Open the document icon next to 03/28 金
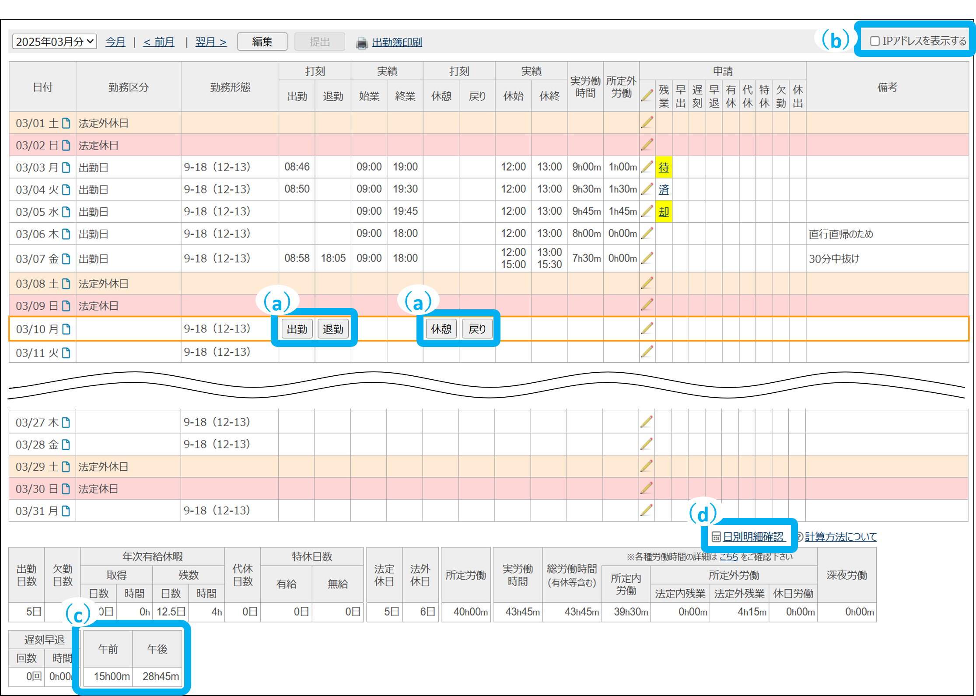Viewport: 976px width, 696px height. pyautogui.click(x=66, y=444)
